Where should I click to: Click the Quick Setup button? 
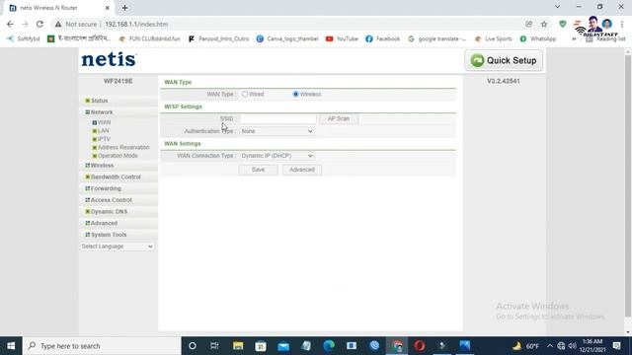[x=504, y=60]
